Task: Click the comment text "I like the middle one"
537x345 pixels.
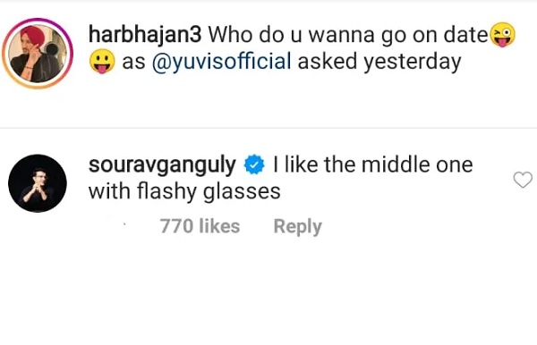Action: 373,164
